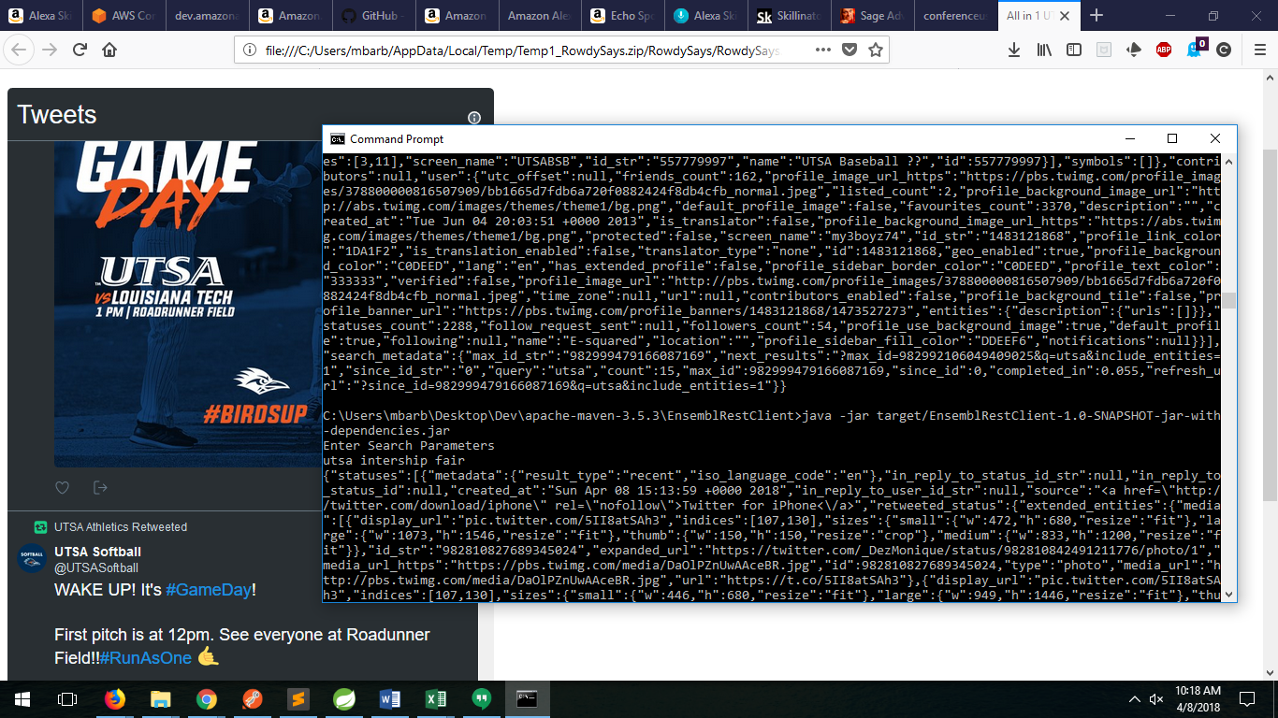The height and width of the screenshot is (718, 1278).
Task: Click the Tweets widget heading
Action: [x=57, y=114]
